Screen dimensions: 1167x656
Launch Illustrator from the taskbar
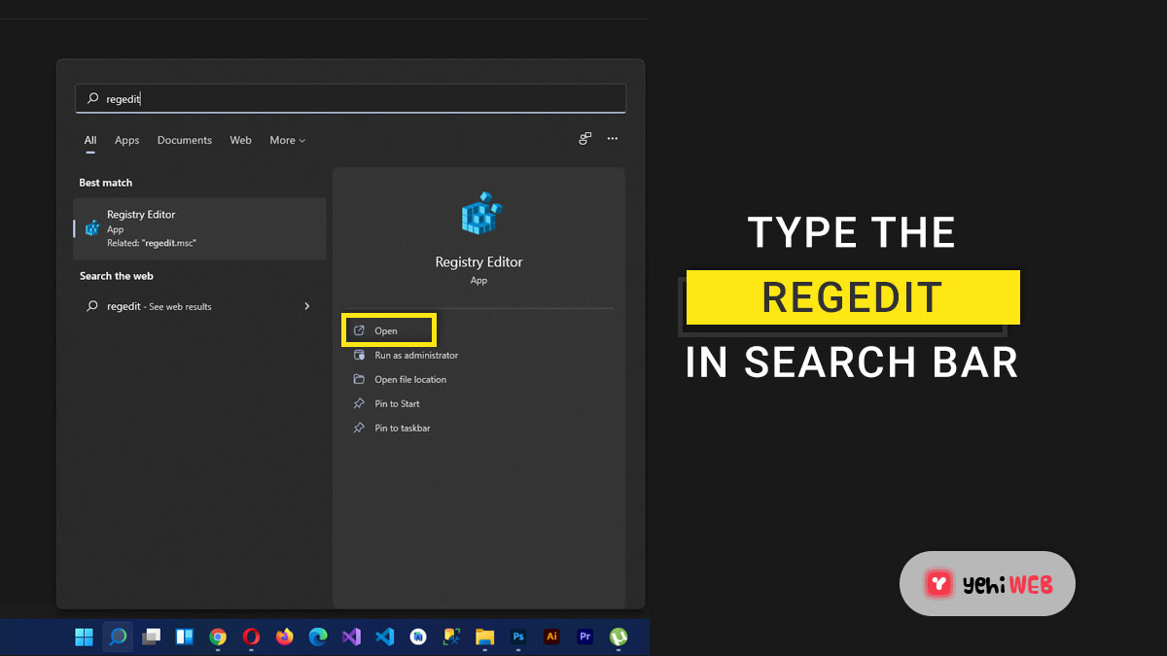click(551, 638)
